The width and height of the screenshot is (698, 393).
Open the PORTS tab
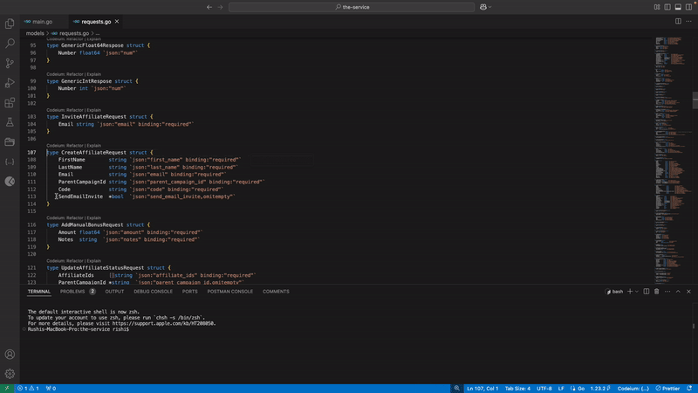189,292
